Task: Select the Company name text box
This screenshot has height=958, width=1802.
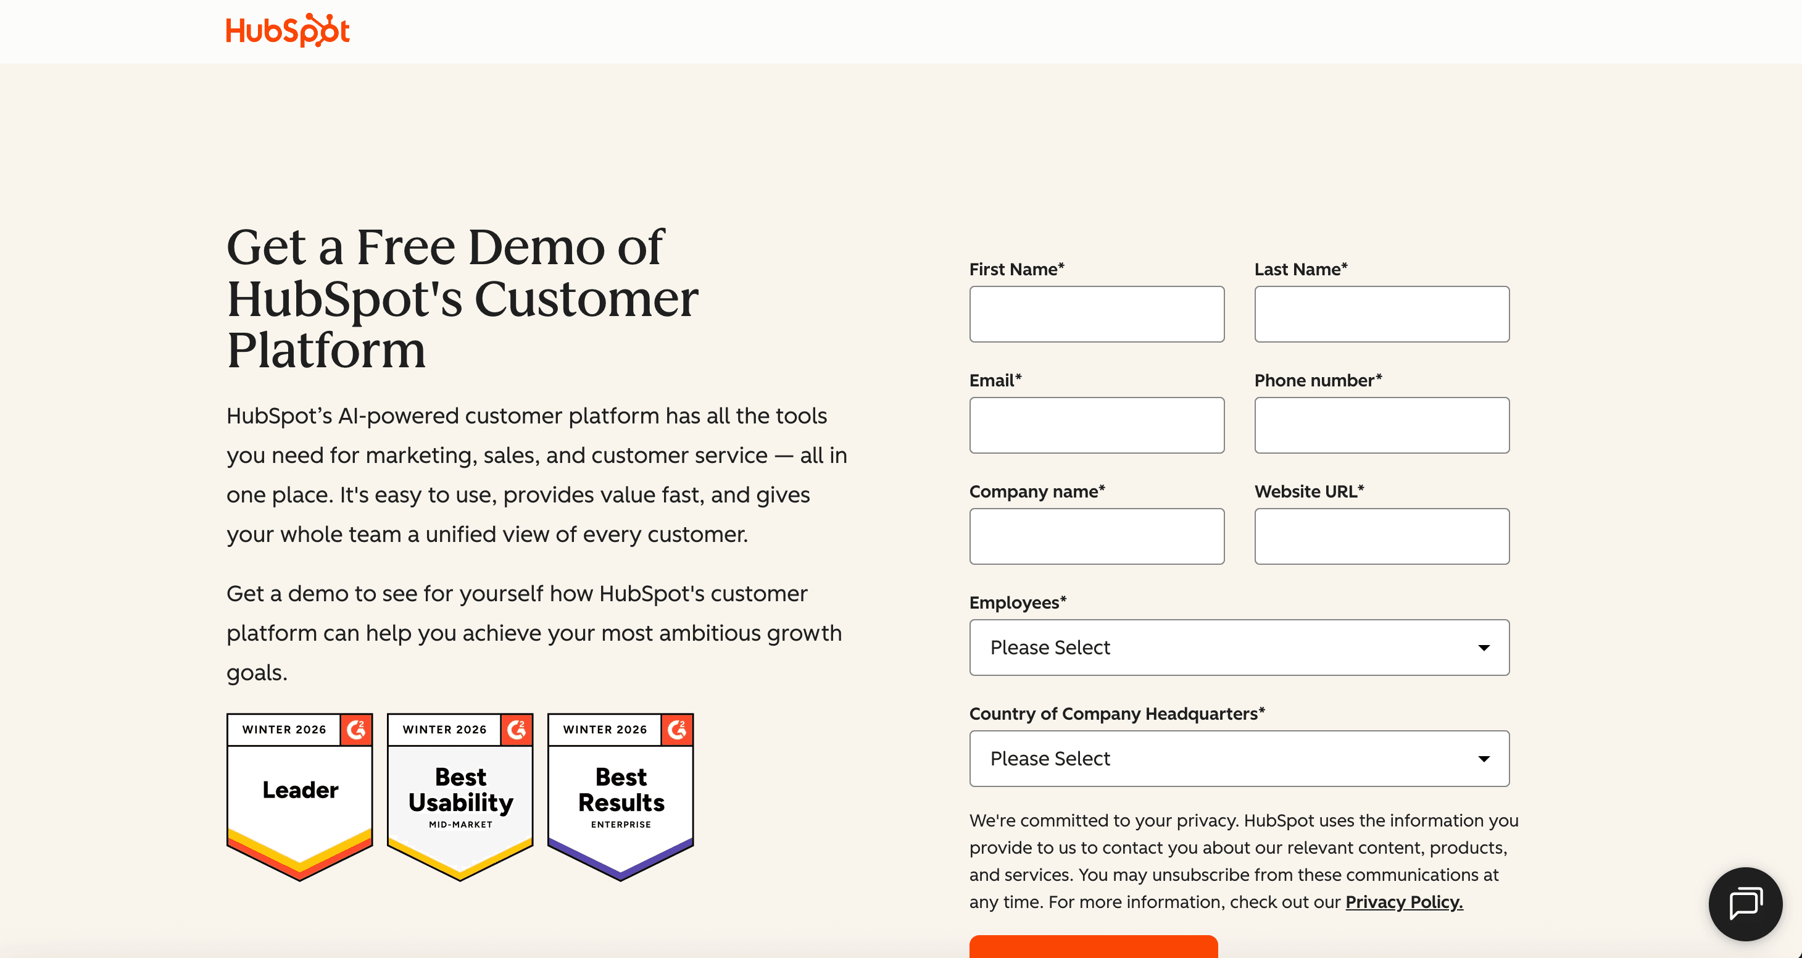Action: pyautogui.click(x=1096, y=537)
